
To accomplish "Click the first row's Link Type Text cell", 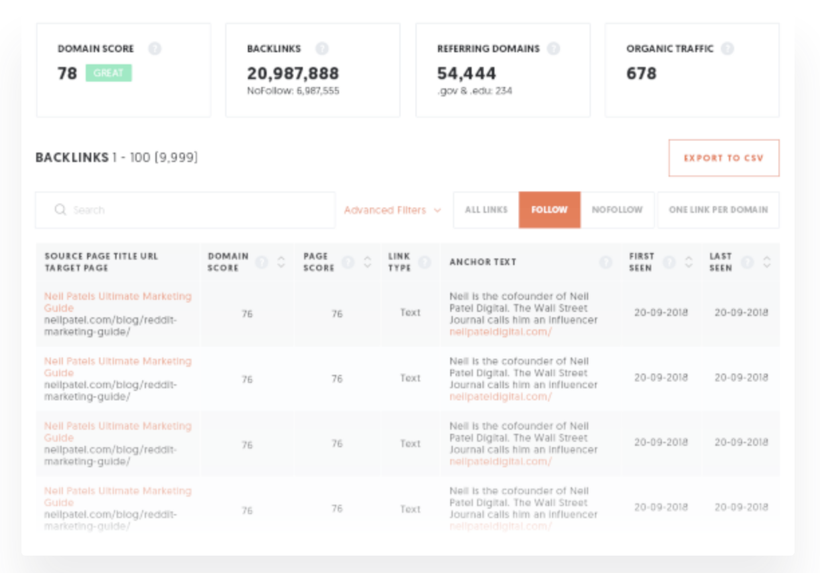I will (410, 313).
